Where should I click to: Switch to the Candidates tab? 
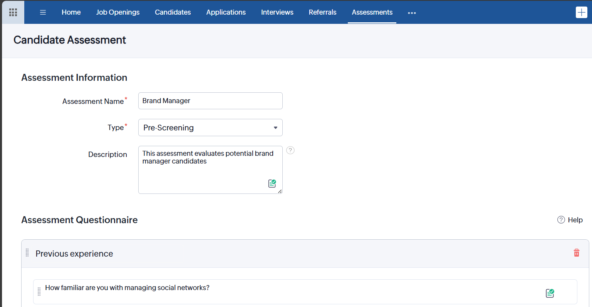(x=173, y=12)
